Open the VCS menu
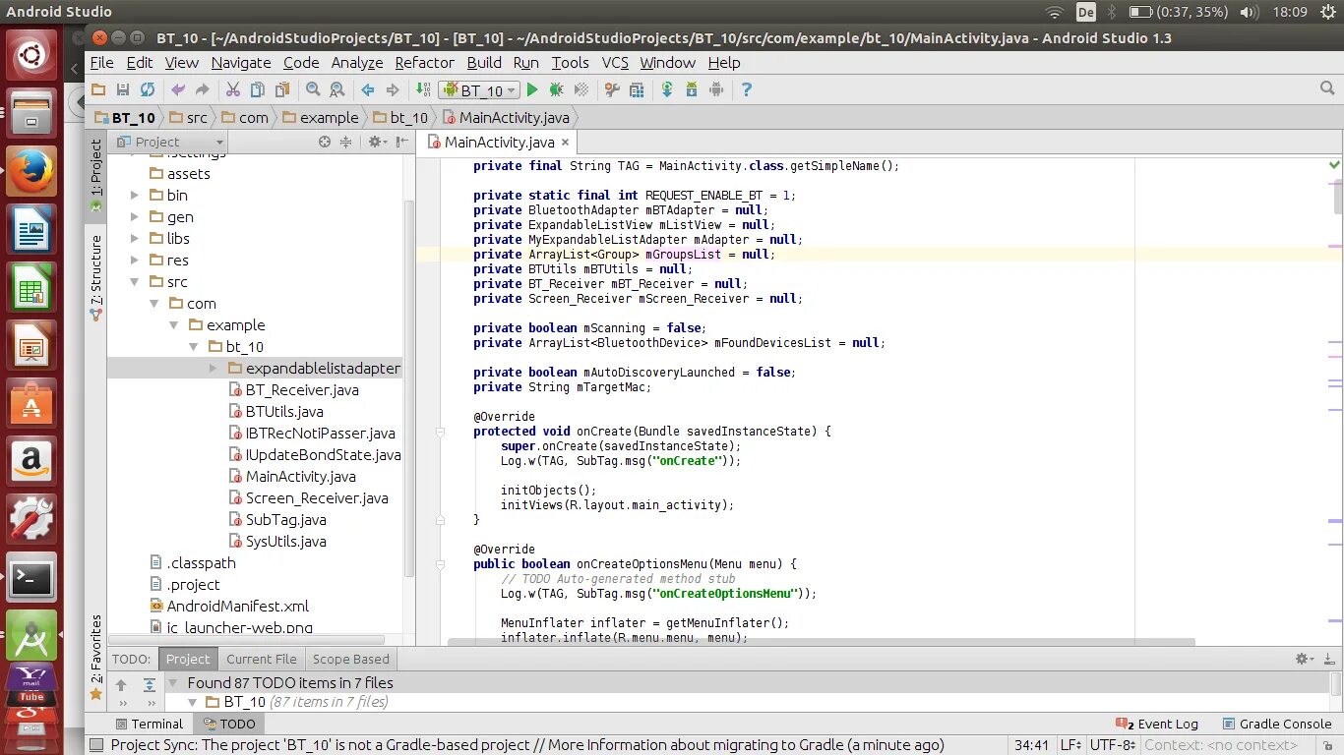 click(x=615, y=62)
